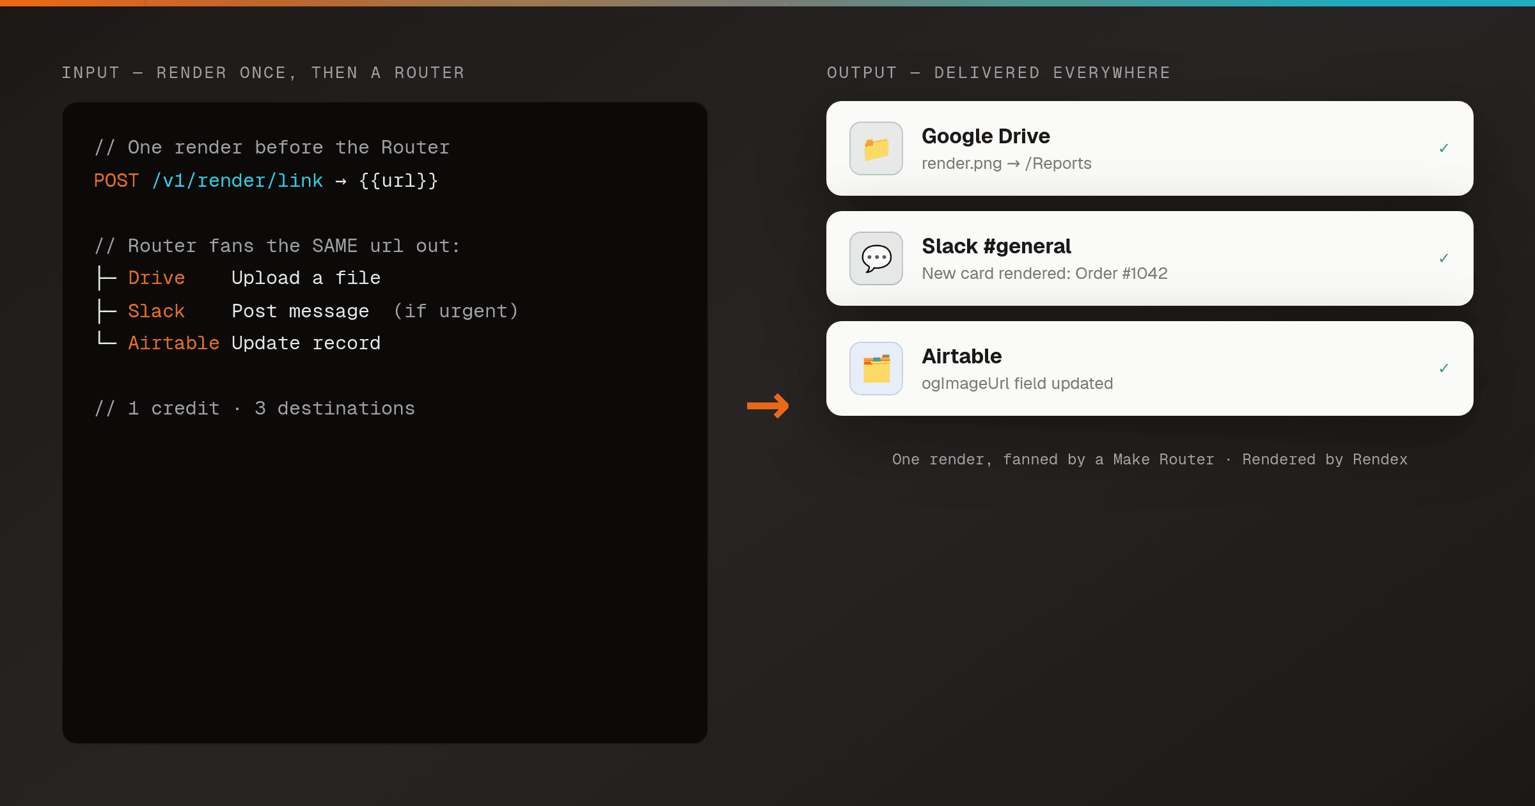Viewport: 1535px width, 806px height.
Task: Select the Slack #general card title
Action: coord(996,246)
